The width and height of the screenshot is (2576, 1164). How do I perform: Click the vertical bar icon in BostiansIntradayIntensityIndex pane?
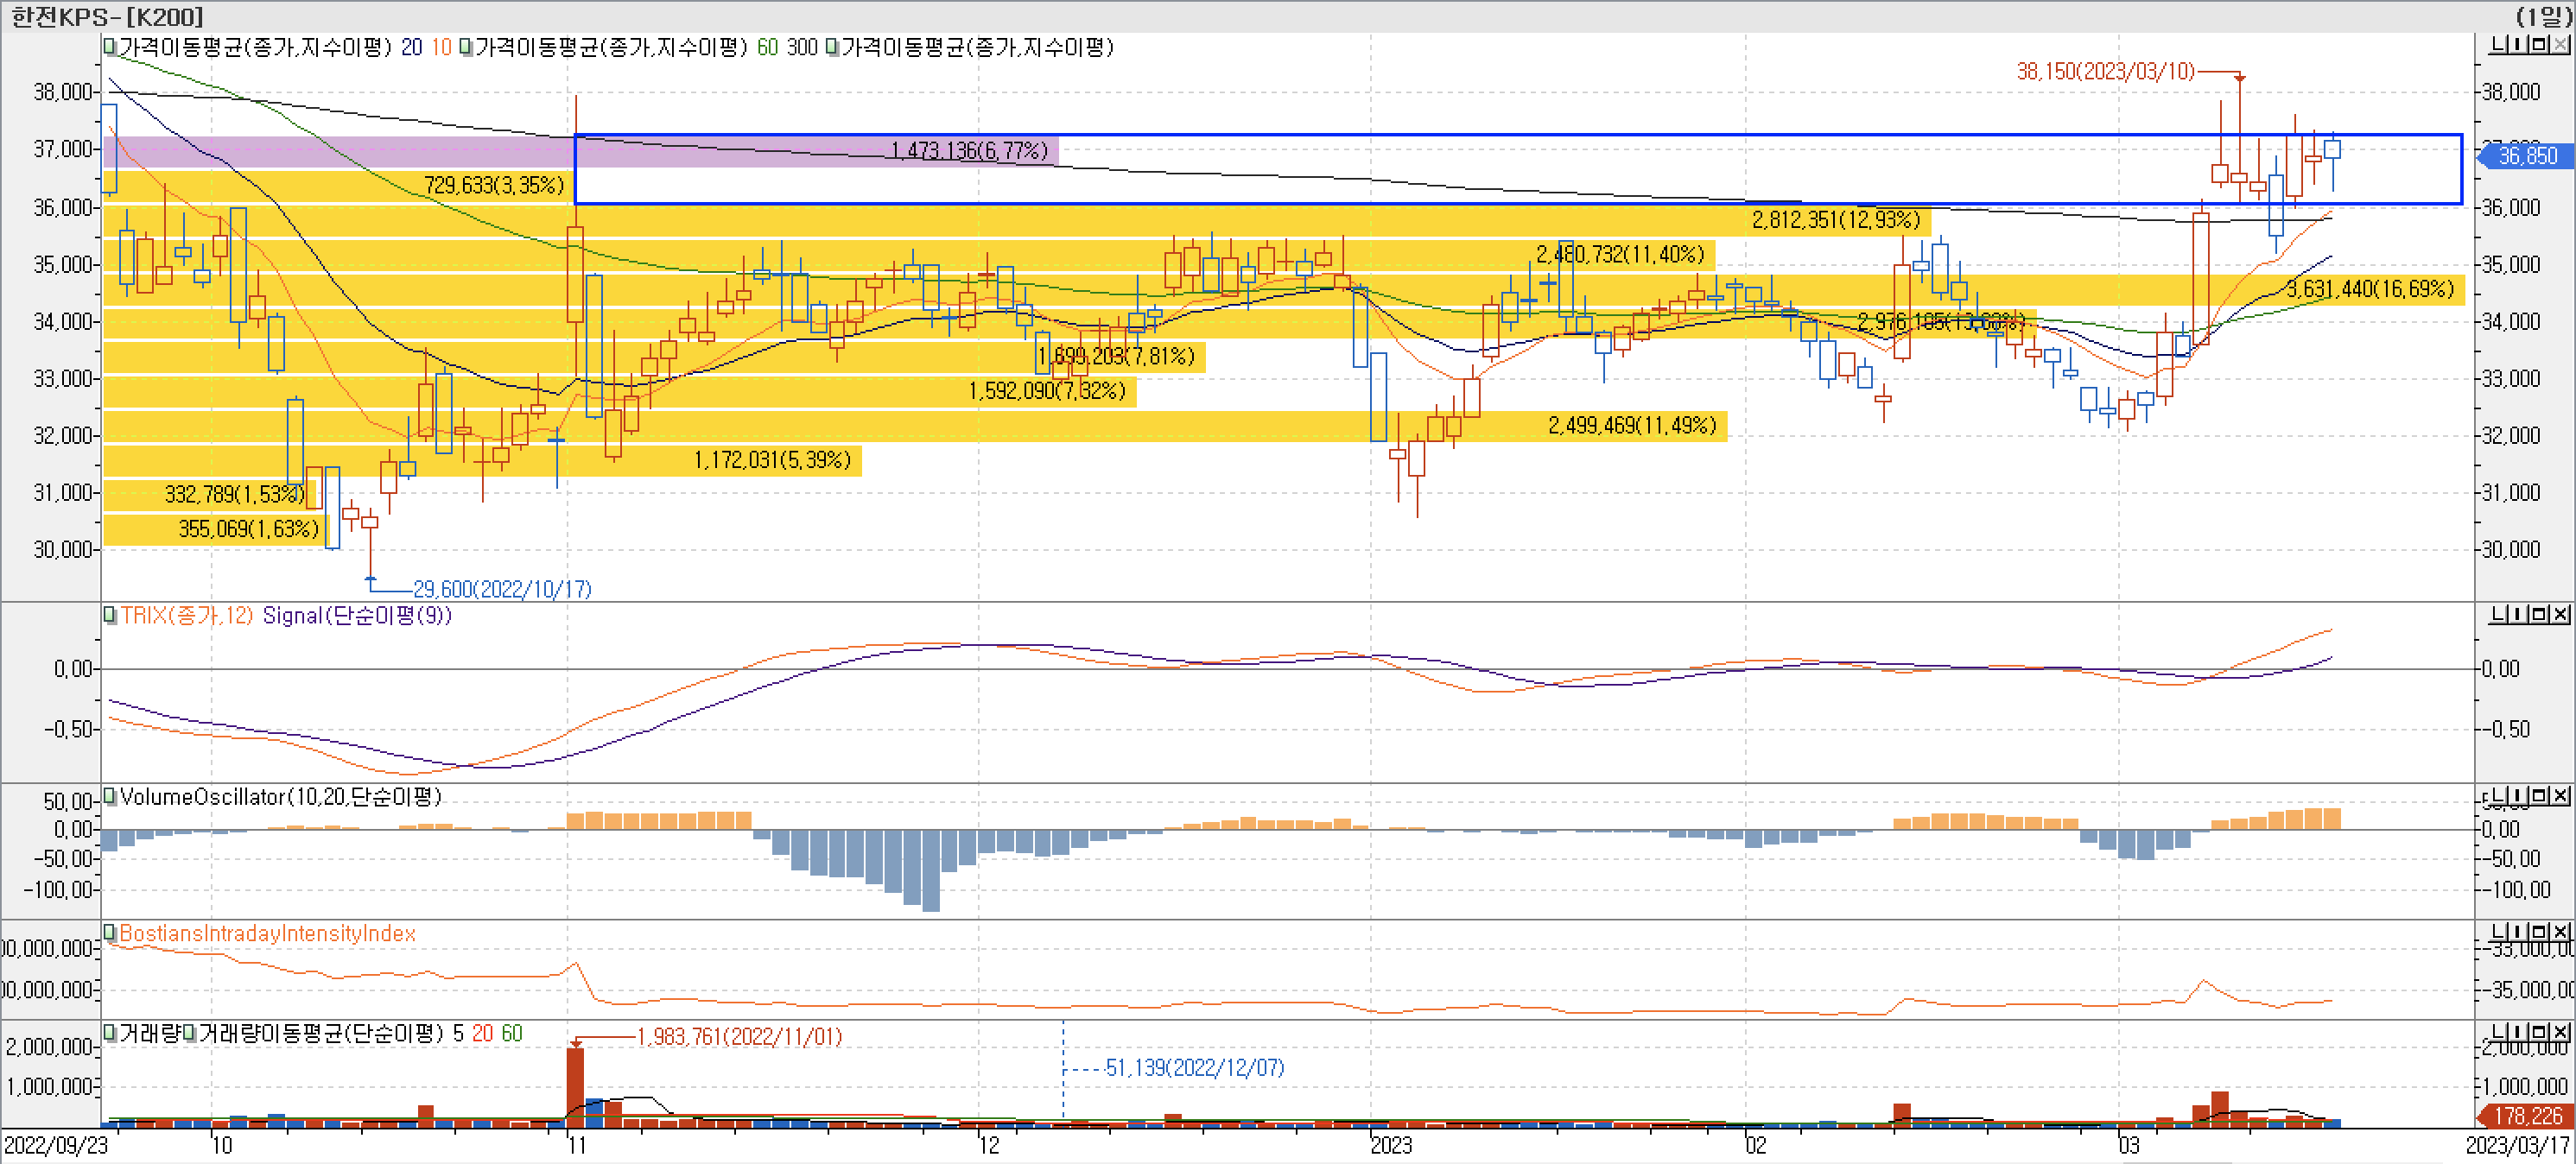point(2520,932)
